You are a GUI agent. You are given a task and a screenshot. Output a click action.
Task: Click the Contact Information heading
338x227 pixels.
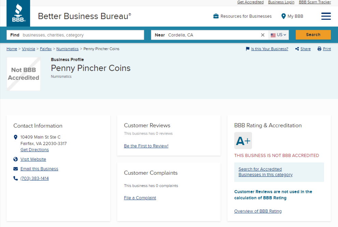[38, 126]
